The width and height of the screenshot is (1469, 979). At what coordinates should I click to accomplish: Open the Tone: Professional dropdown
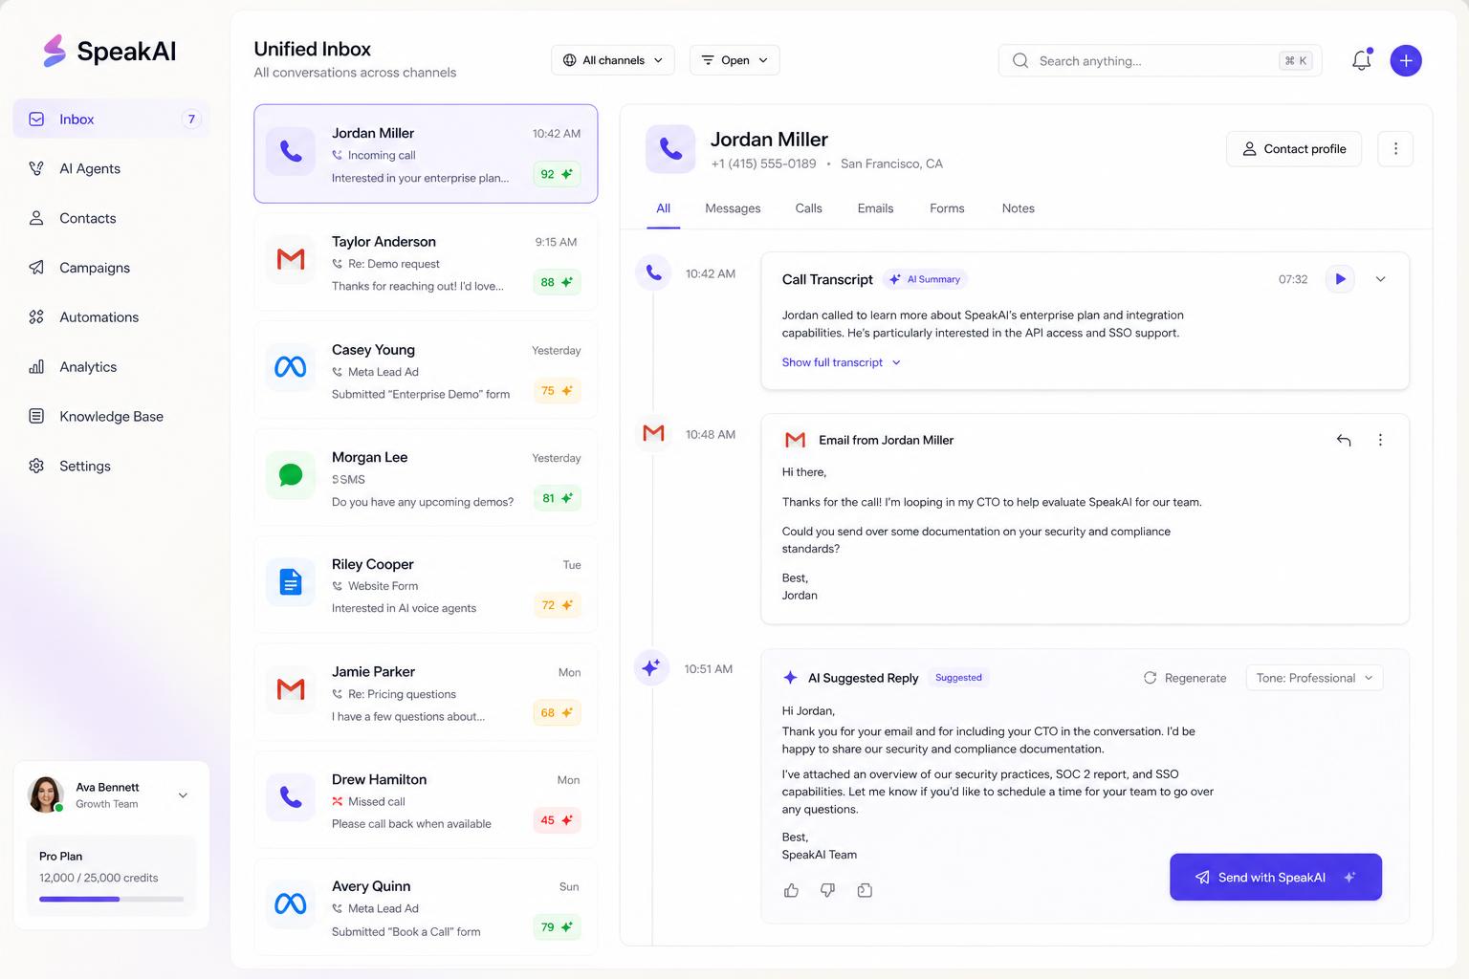1314,678
